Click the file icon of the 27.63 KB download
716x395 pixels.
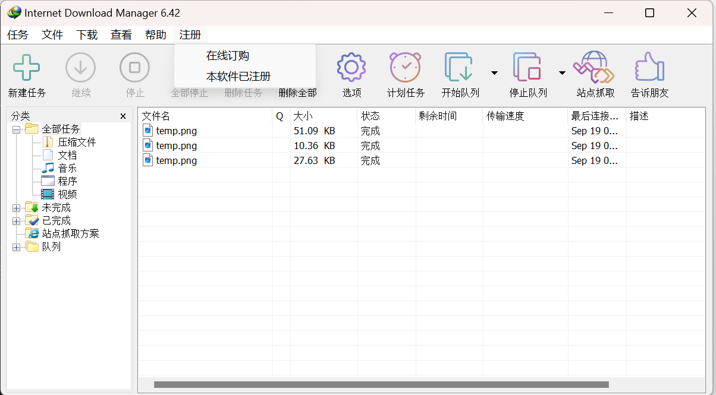(148, 160)
